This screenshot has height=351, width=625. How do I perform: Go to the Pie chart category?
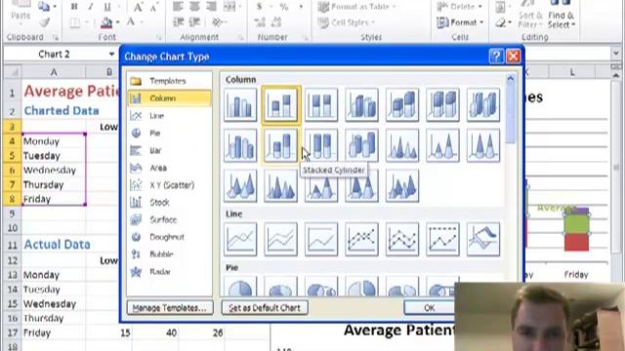pyautogui.click(x=169, y=133)
